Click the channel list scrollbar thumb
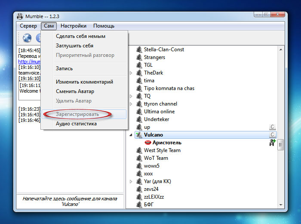 tap(281, 145)
